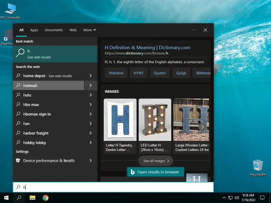Switch to the Documents tab
The image size is (271, 203).
point(54,30)
